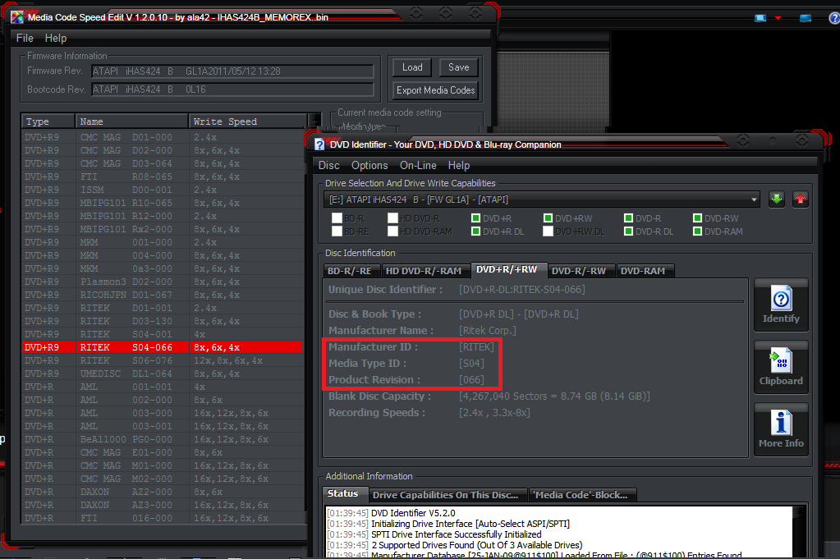Click the green download arrow icon

click(x=777, y=199)
